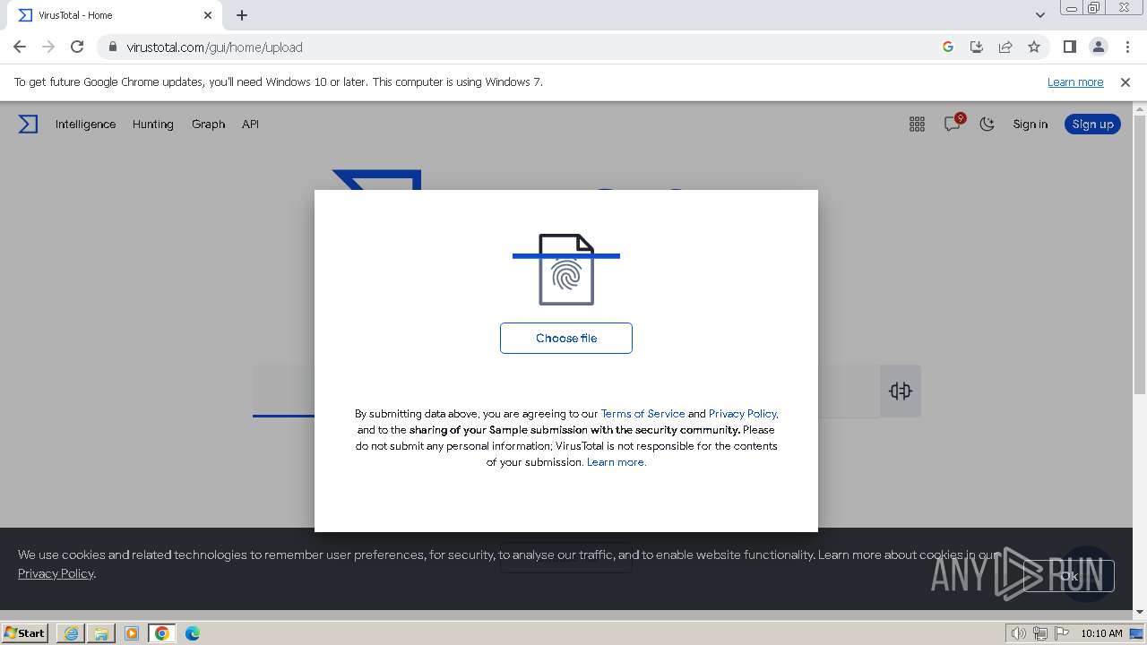Viewport: 1147px width, 645px height.
Task: Expand the tab search chevron
Action: coord(1040,15)
